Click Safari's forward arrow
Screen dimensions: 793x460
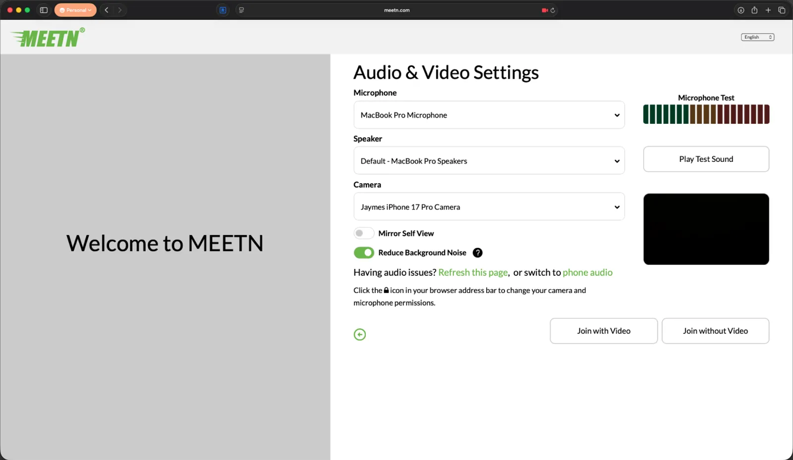tap(119, 10)
